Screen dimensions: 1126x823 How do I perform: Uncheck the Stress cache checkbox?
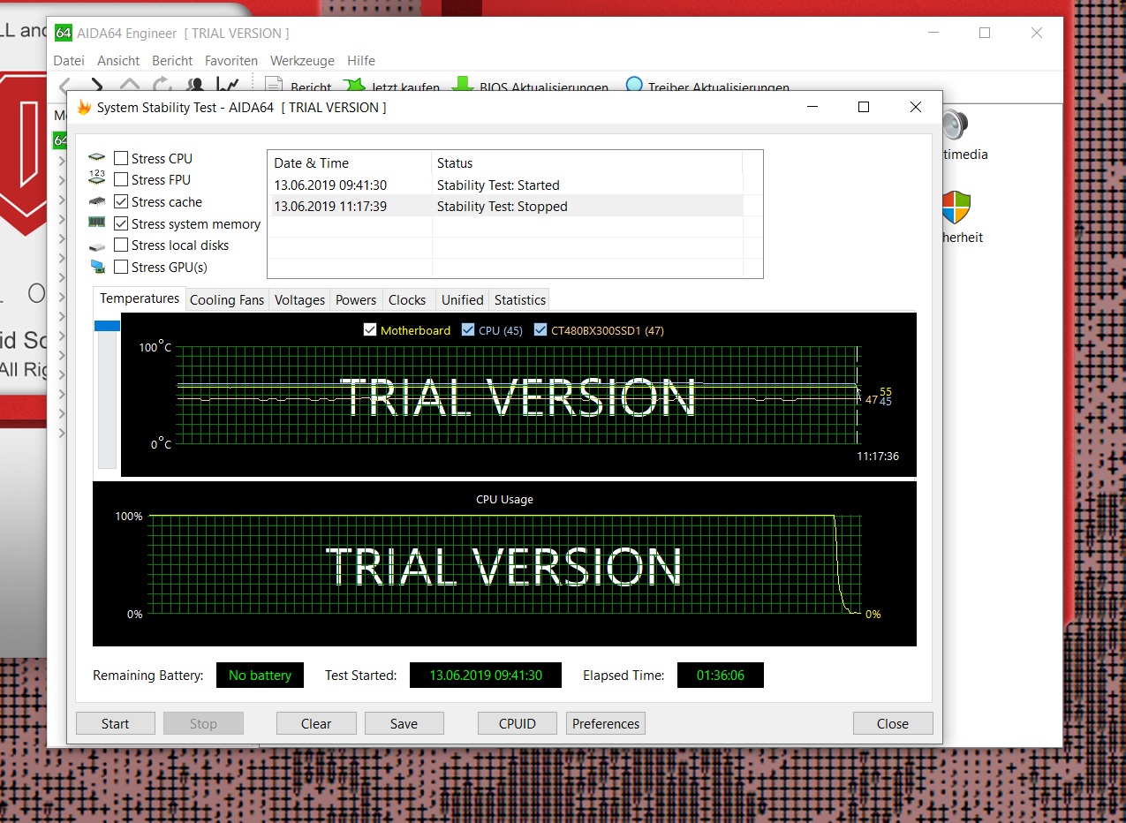coord(121,202)
